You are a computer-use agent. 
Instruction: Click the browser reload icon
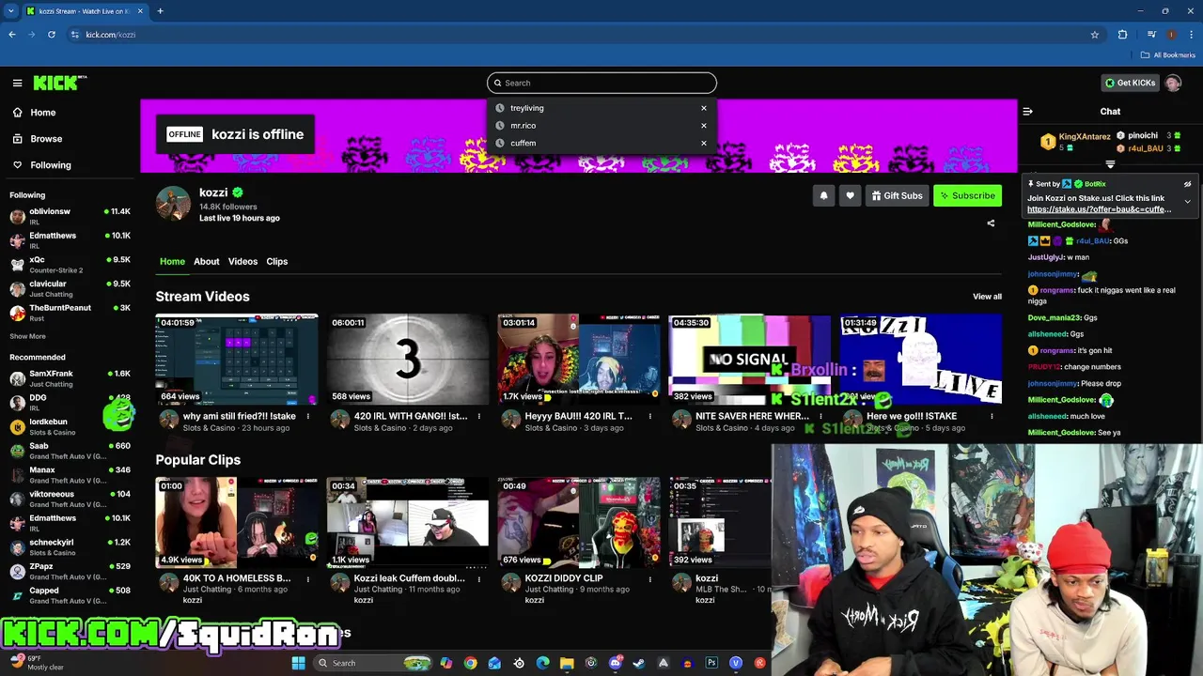coord(51,35)
